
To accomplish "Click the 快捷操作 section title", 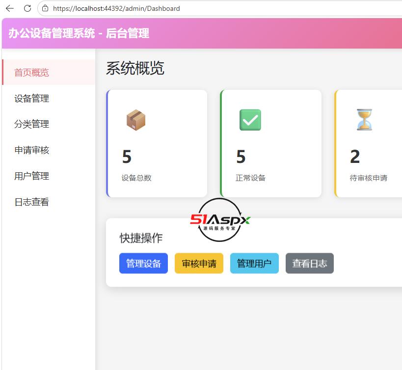I will pyautogui.click(x=141, y=238).
